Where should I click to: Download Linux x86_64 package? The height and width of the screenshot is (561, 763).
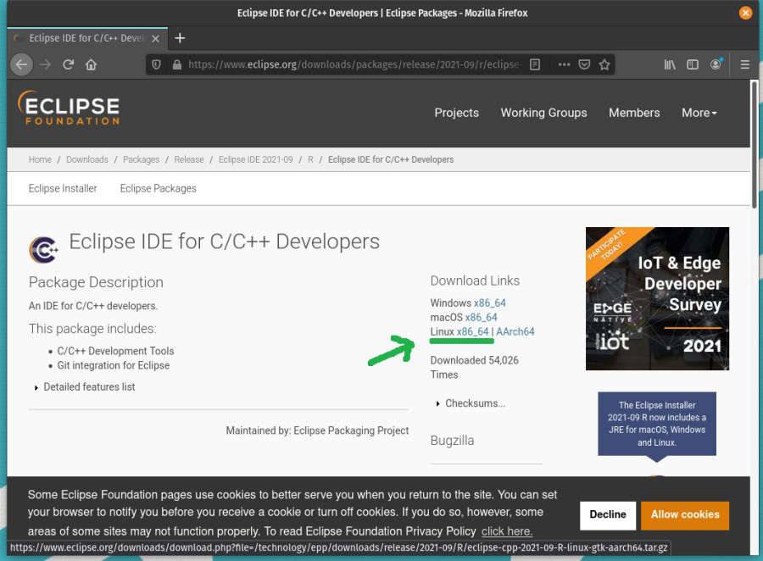[x=472, y=332]
